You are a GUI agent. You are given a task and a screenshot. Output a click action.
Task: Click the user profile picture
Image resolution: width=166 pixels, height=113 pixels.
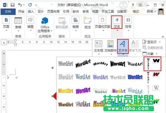click(161, 12)
